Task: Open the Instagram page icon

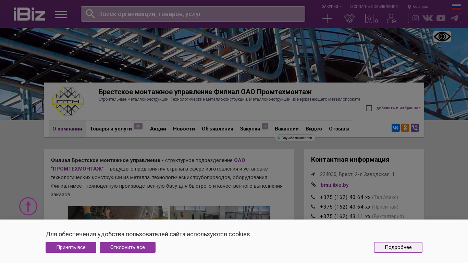Action: (x=416, y=18)
